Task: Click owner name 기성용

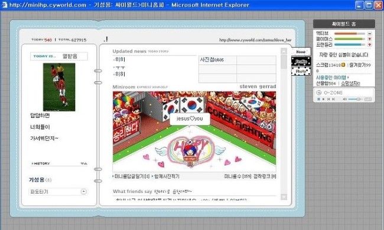Action: [x=37, y=180]
